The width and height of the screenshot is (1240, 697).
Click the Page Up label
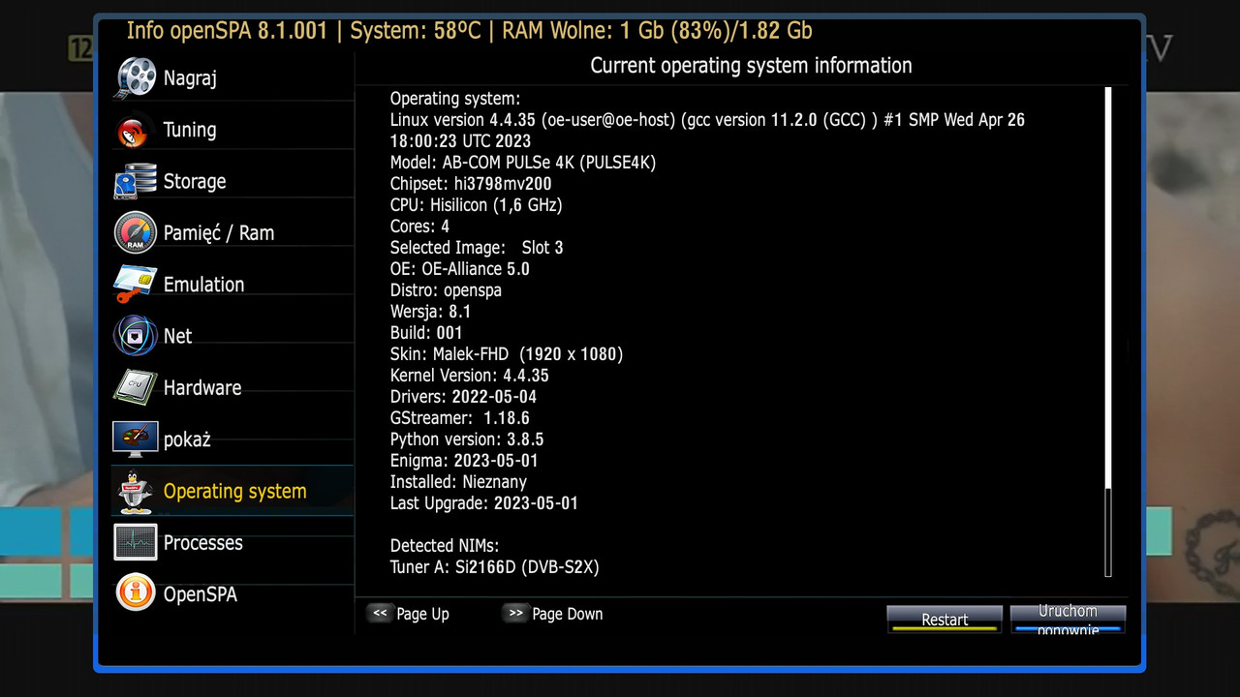tap(423, 614)
